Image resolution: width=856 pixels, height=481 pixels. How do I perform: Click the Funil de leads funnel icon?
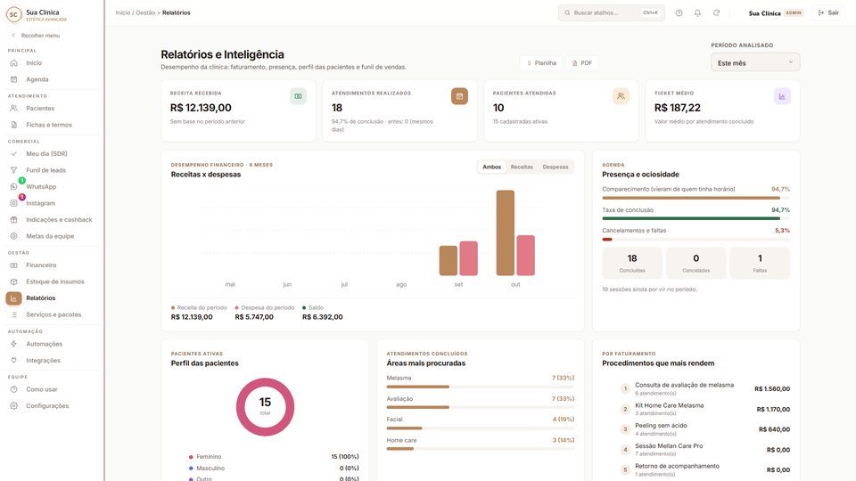coord(13,170)
